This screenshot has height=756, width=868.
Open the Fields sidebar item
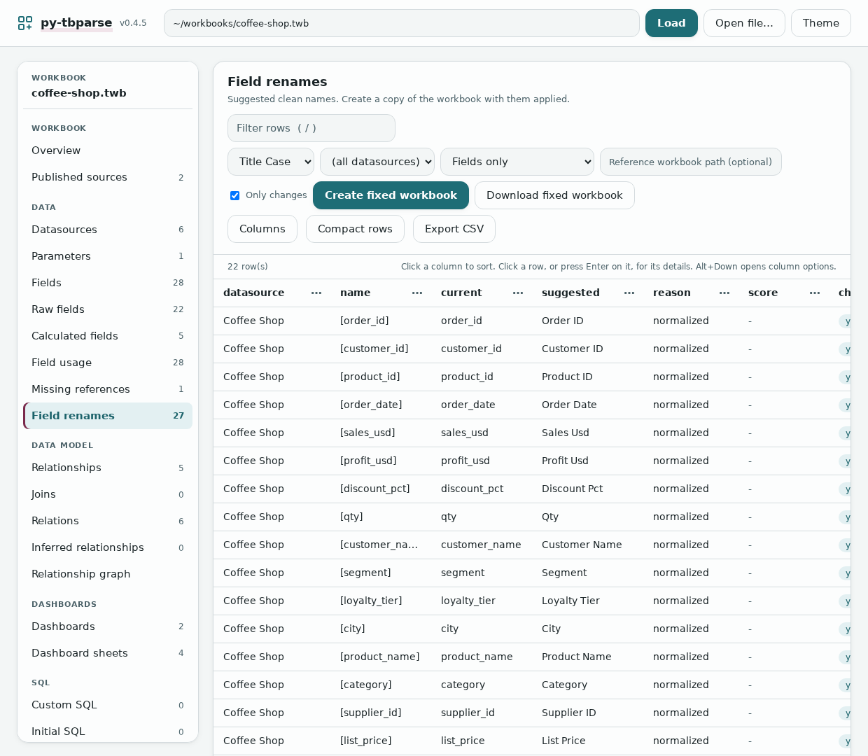(x=108, y=283)
